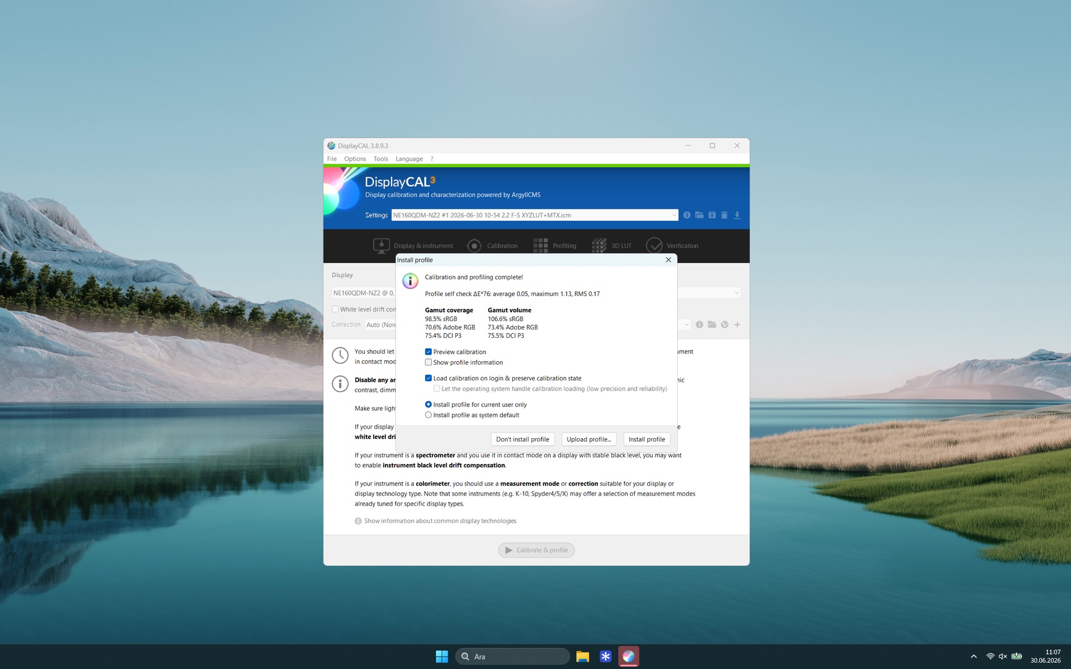Click the Windows taskbar search field

coord(513,656)
